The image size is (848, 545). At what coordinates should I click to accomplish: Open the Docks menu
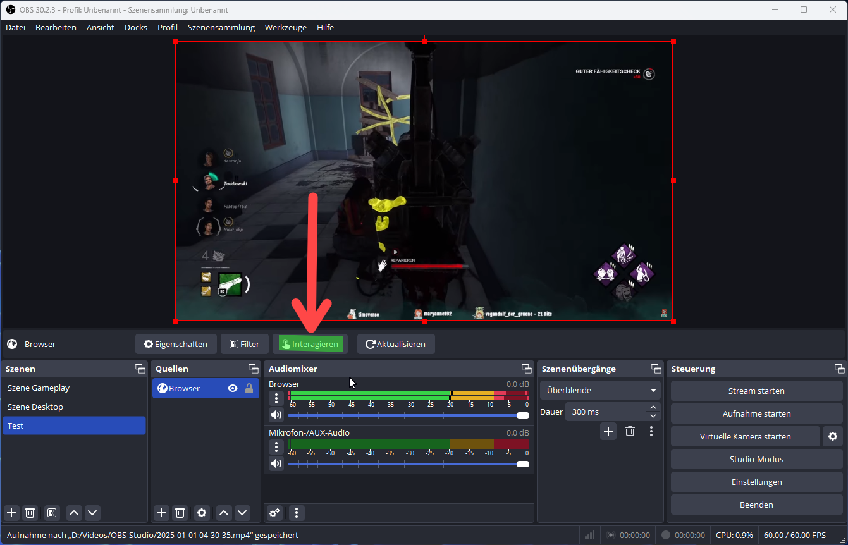[x=136, y=27]
